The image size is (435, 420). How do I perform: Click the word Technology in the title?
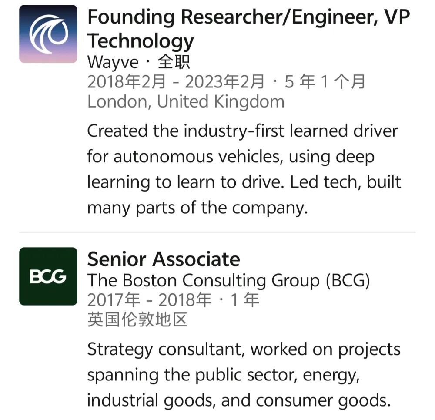(141, 41)
